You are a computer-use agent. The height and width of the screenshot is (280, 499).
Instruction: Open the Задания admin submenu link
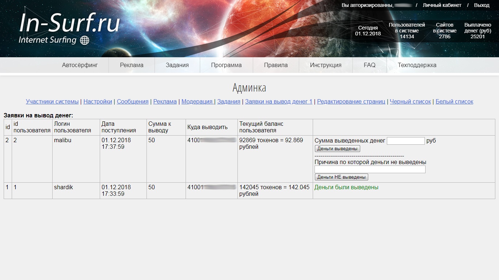229,102
